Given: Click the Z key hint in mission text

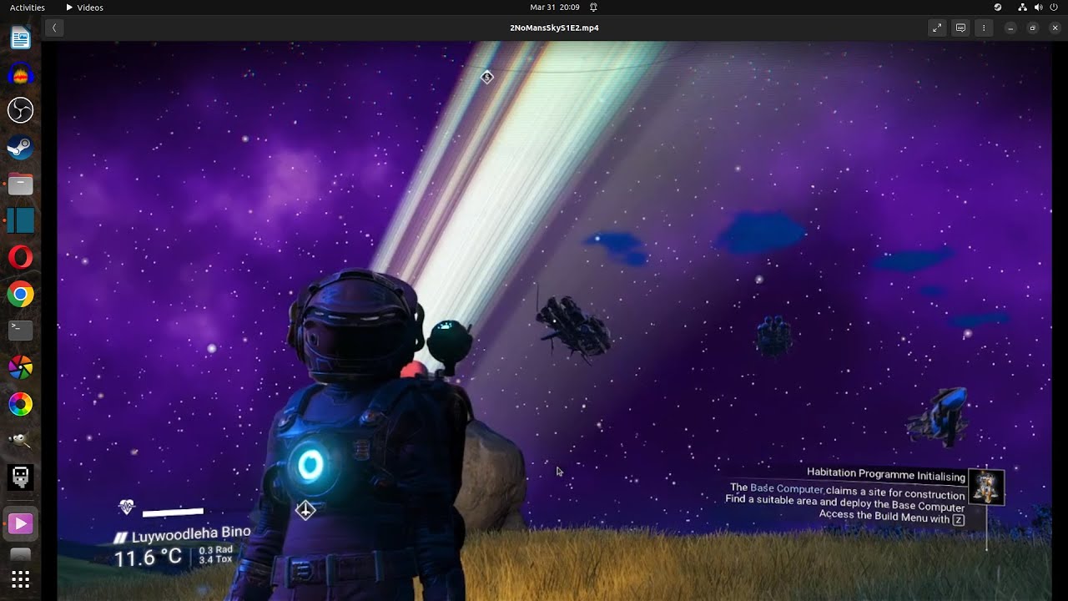Looking at the screenshot, I should click(959, 520).
